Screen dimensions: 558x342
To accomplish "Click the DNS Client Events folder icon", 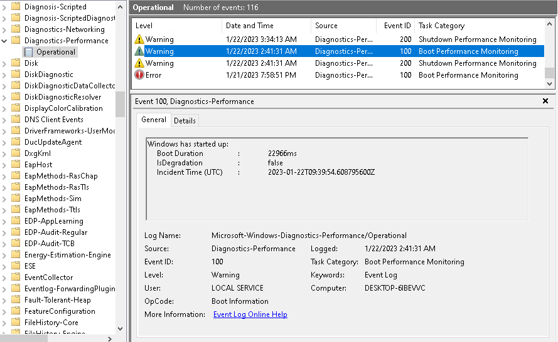I will click(x=16, y=120).
